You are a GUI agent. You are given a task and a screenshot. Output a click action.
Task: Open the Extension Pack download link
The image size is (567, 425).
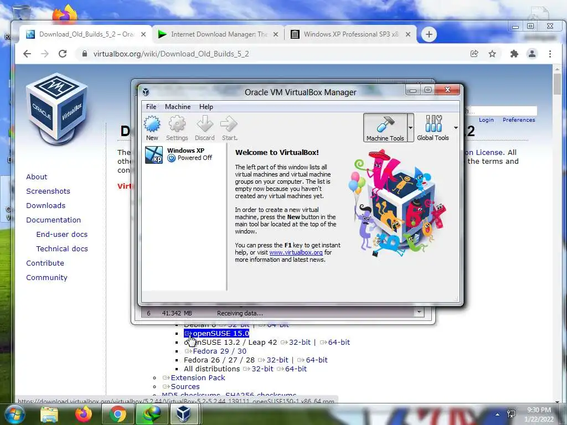194,377
